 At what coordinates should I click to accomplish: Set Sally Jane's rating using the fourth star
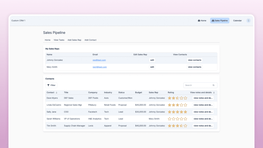181,112
